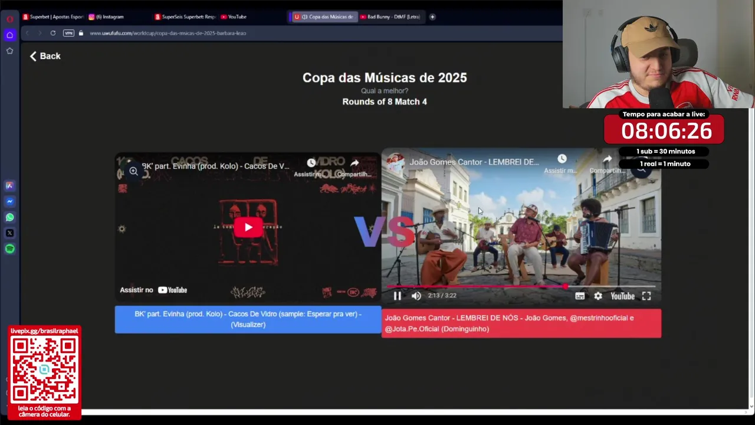Toggle the VPN badge in the address bar
Image resolution: width=755 pixels, height=425 pixels.
tap(68, 33)
